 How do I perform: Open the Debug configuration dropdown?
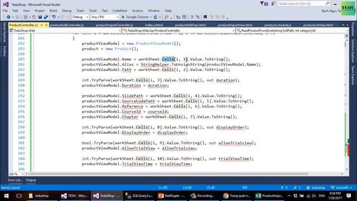(x=80, y=17)
